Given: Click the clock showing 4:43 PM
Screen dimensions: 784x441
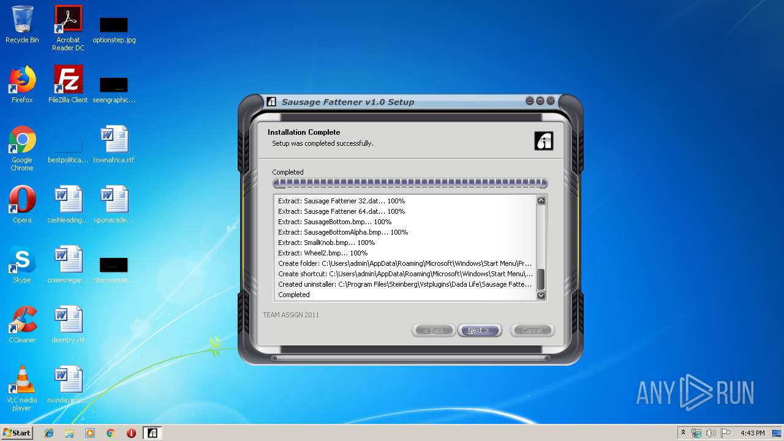Looking at the screenshot, I should (753, 433).
